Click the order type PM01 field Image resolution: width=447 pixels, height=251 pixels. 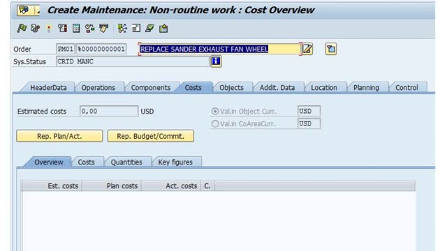pyautogui.click(x=65, y=49)
